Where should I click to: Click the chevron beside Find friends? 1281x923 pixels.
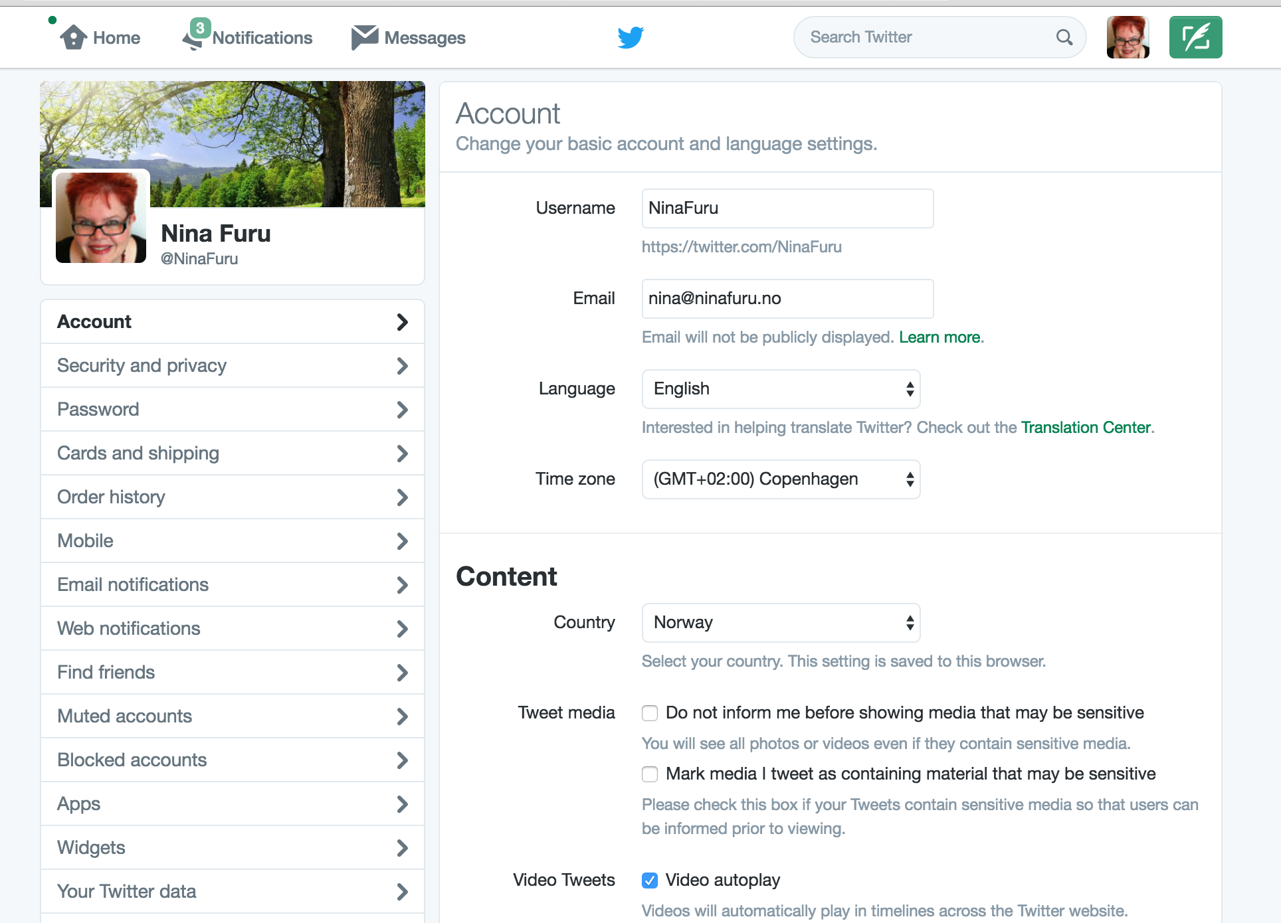pyautogui.click(x=402, y=673)
